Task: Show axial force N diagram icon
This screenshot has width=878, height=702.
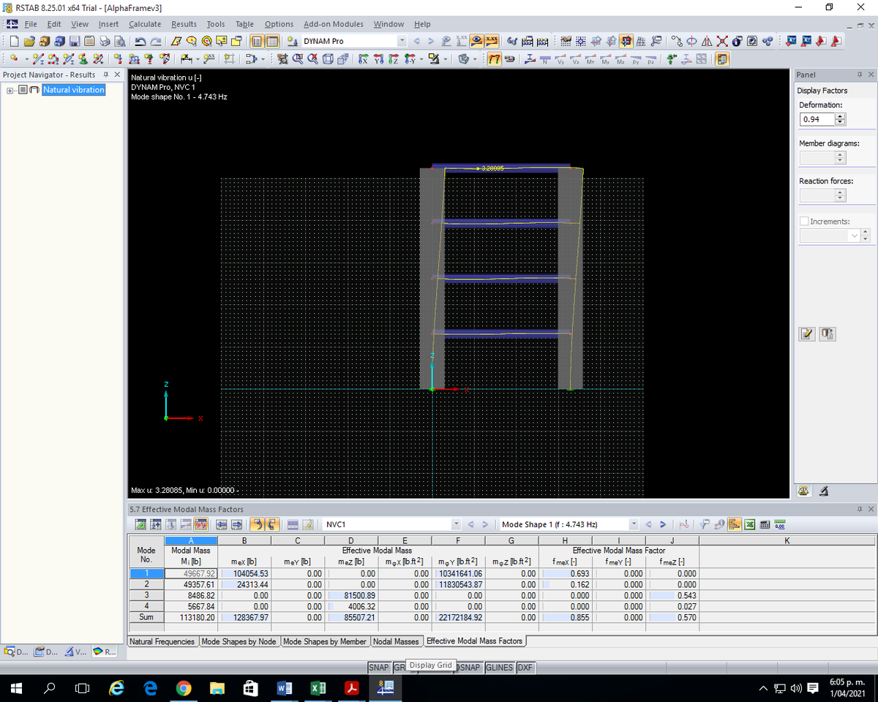Action: (546, 58)
